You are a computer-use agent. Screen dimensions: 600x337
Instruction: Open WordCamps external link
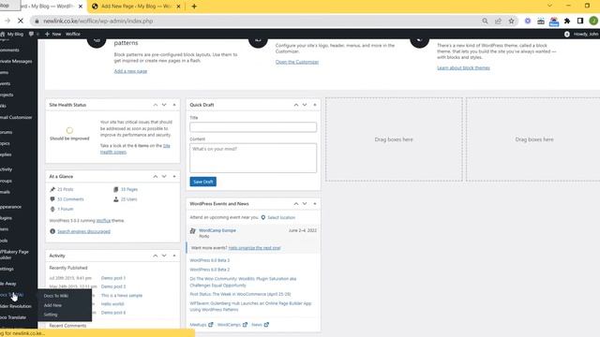pos(232,325)
